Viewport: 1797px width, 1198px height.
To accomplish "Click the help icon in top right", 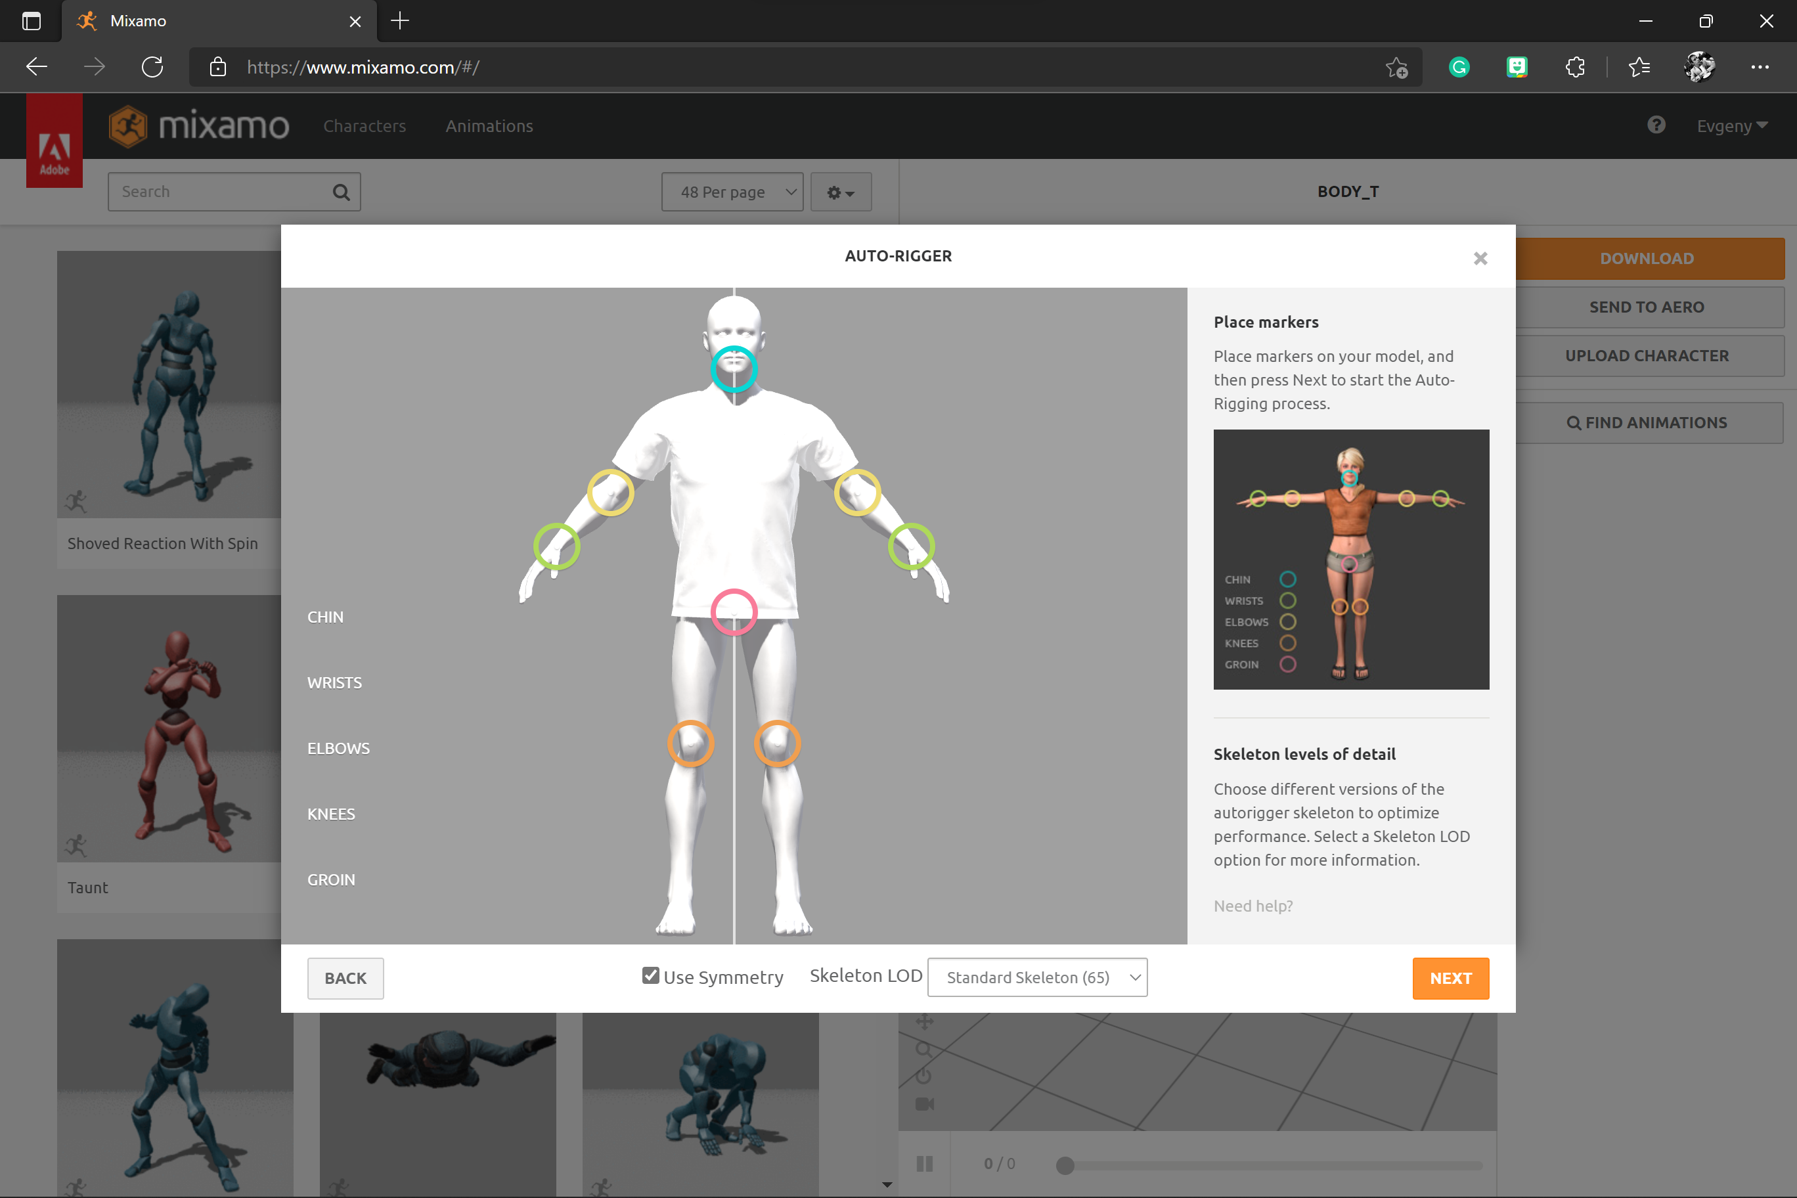I will click(x=1656, y=125).
